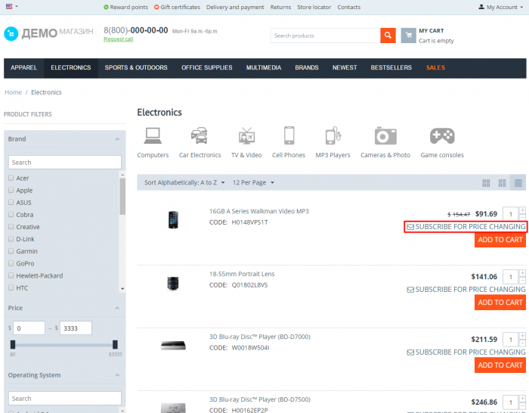
Task: Click the maximum price slider handle
Action: 115,344
